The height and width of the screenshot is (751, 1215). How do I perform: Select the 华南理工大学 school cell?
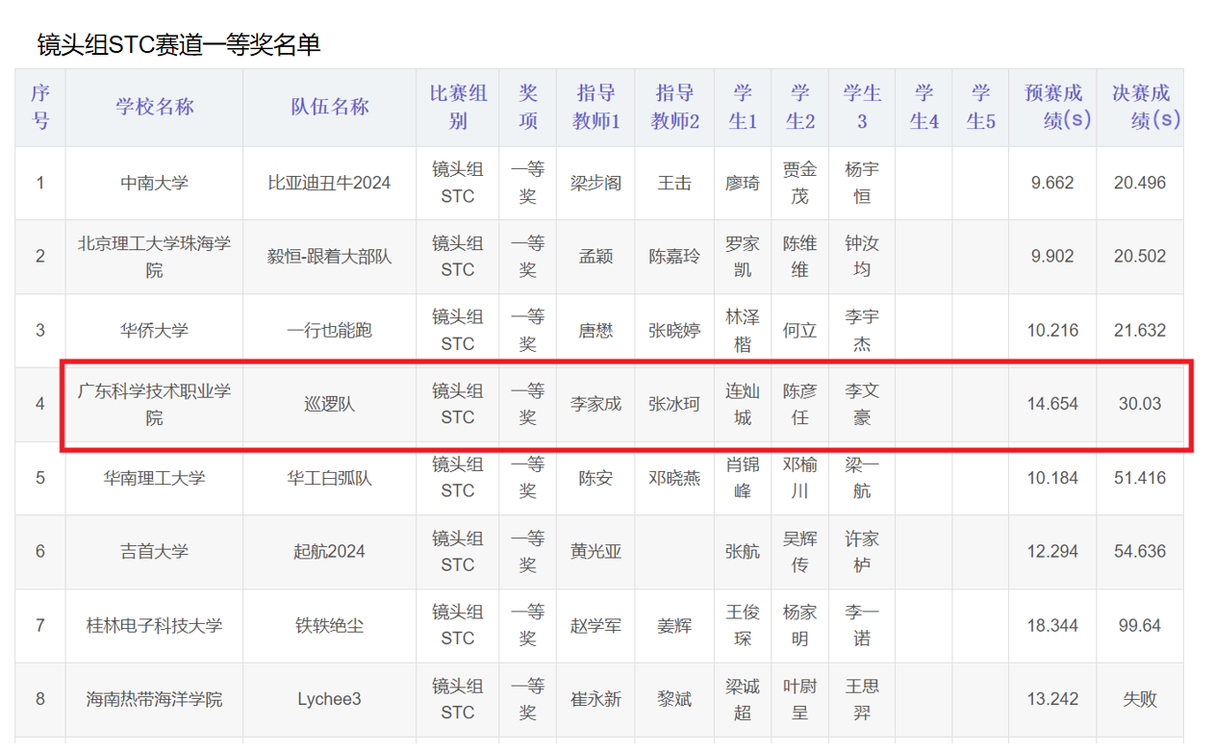click(x=155, y=478)
